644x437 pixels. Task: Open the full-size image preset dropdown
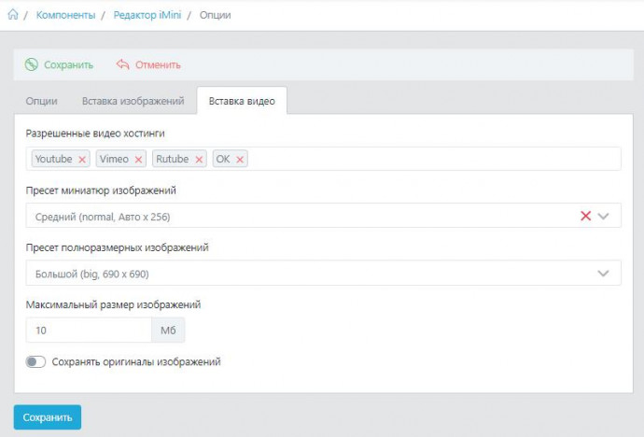click(323, 273)
